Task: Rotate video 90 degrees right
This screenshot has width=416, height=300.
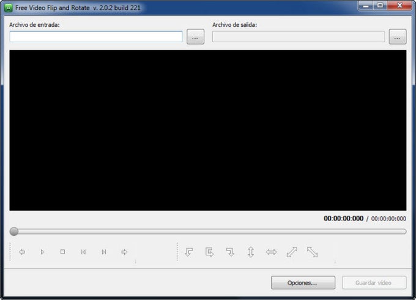Action: [x=230, y=252]
